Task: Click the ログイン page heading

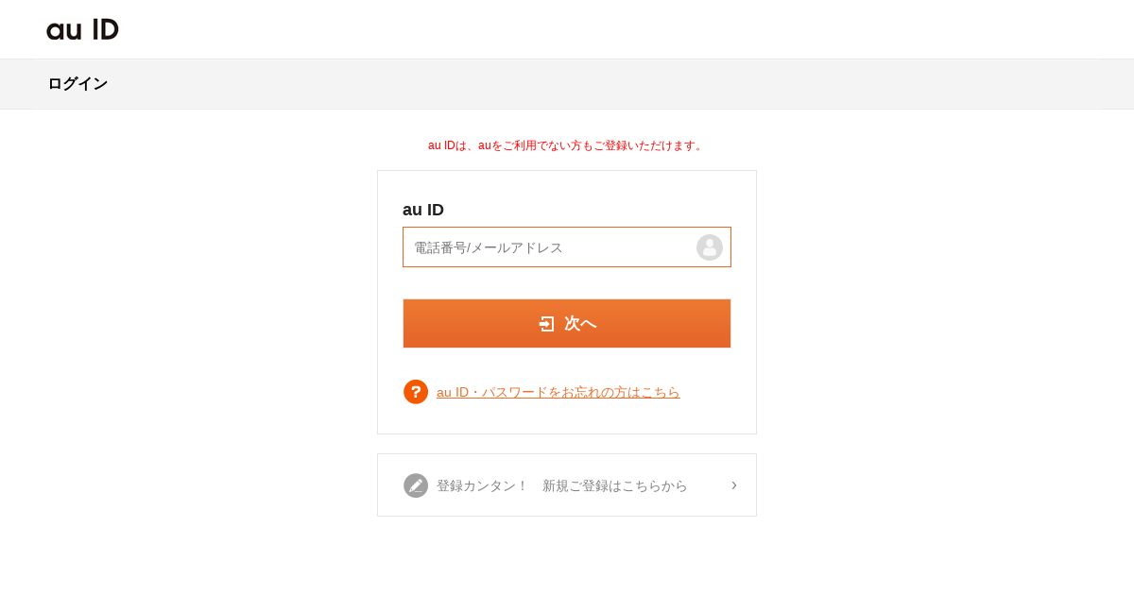Action: point(77,84)
